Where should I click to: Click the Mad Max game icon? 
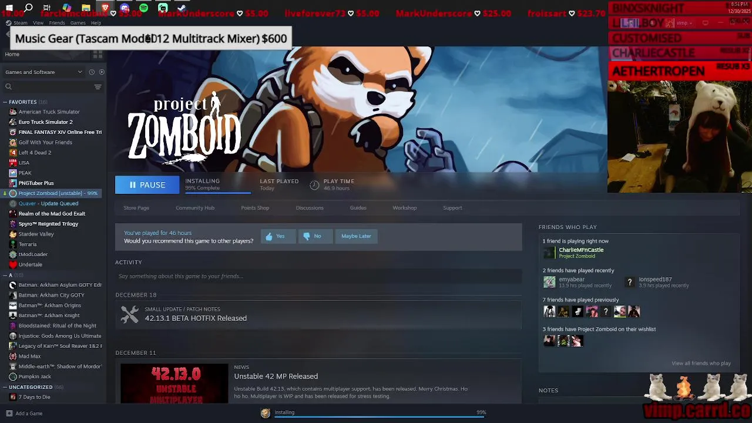(13, 356)
